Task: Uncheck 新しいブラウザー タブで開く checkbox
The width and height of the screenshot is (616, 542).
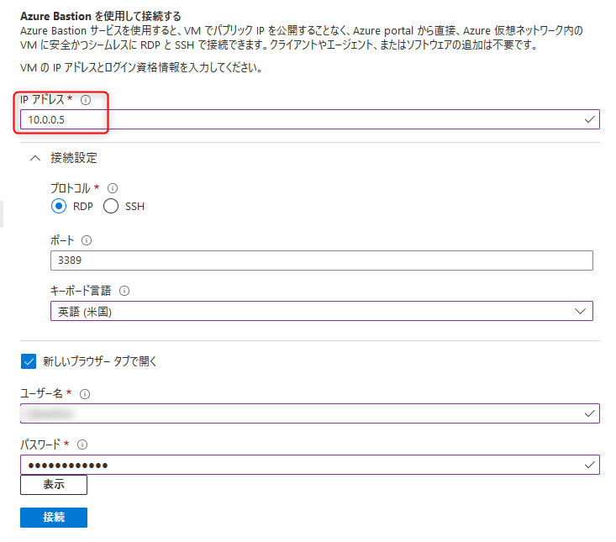Action: tap(29, 361)
